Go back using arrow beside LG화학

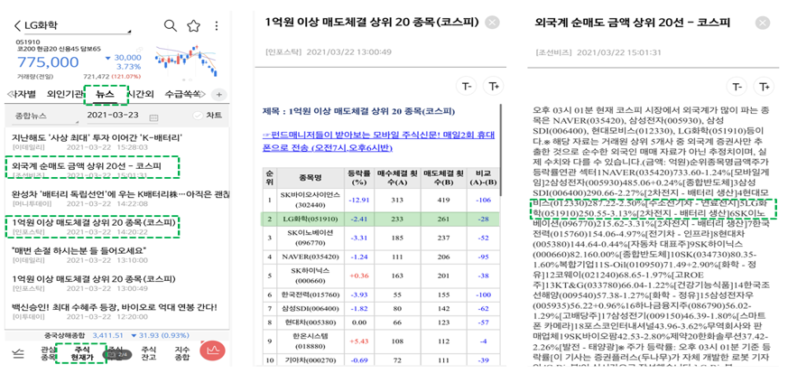click(x=17, y=25)
